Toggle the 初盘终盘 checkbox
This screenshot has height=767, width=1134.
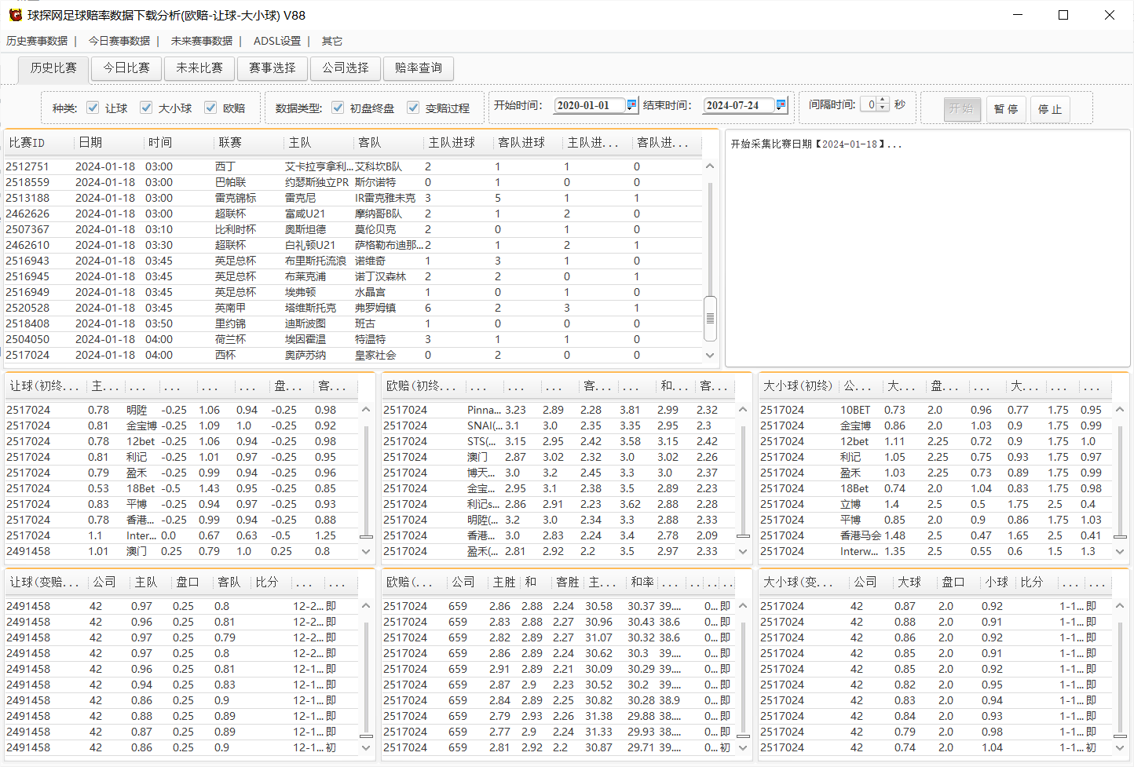point(338,108)
